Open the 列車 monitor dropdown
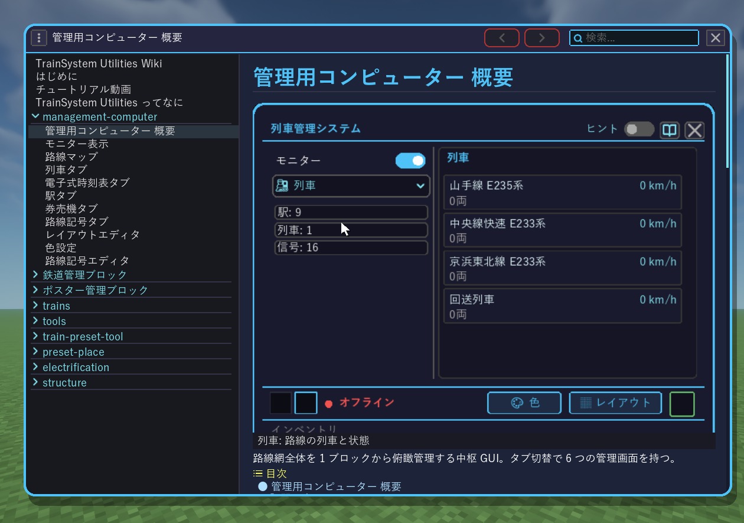 click(x=351, y=186)
